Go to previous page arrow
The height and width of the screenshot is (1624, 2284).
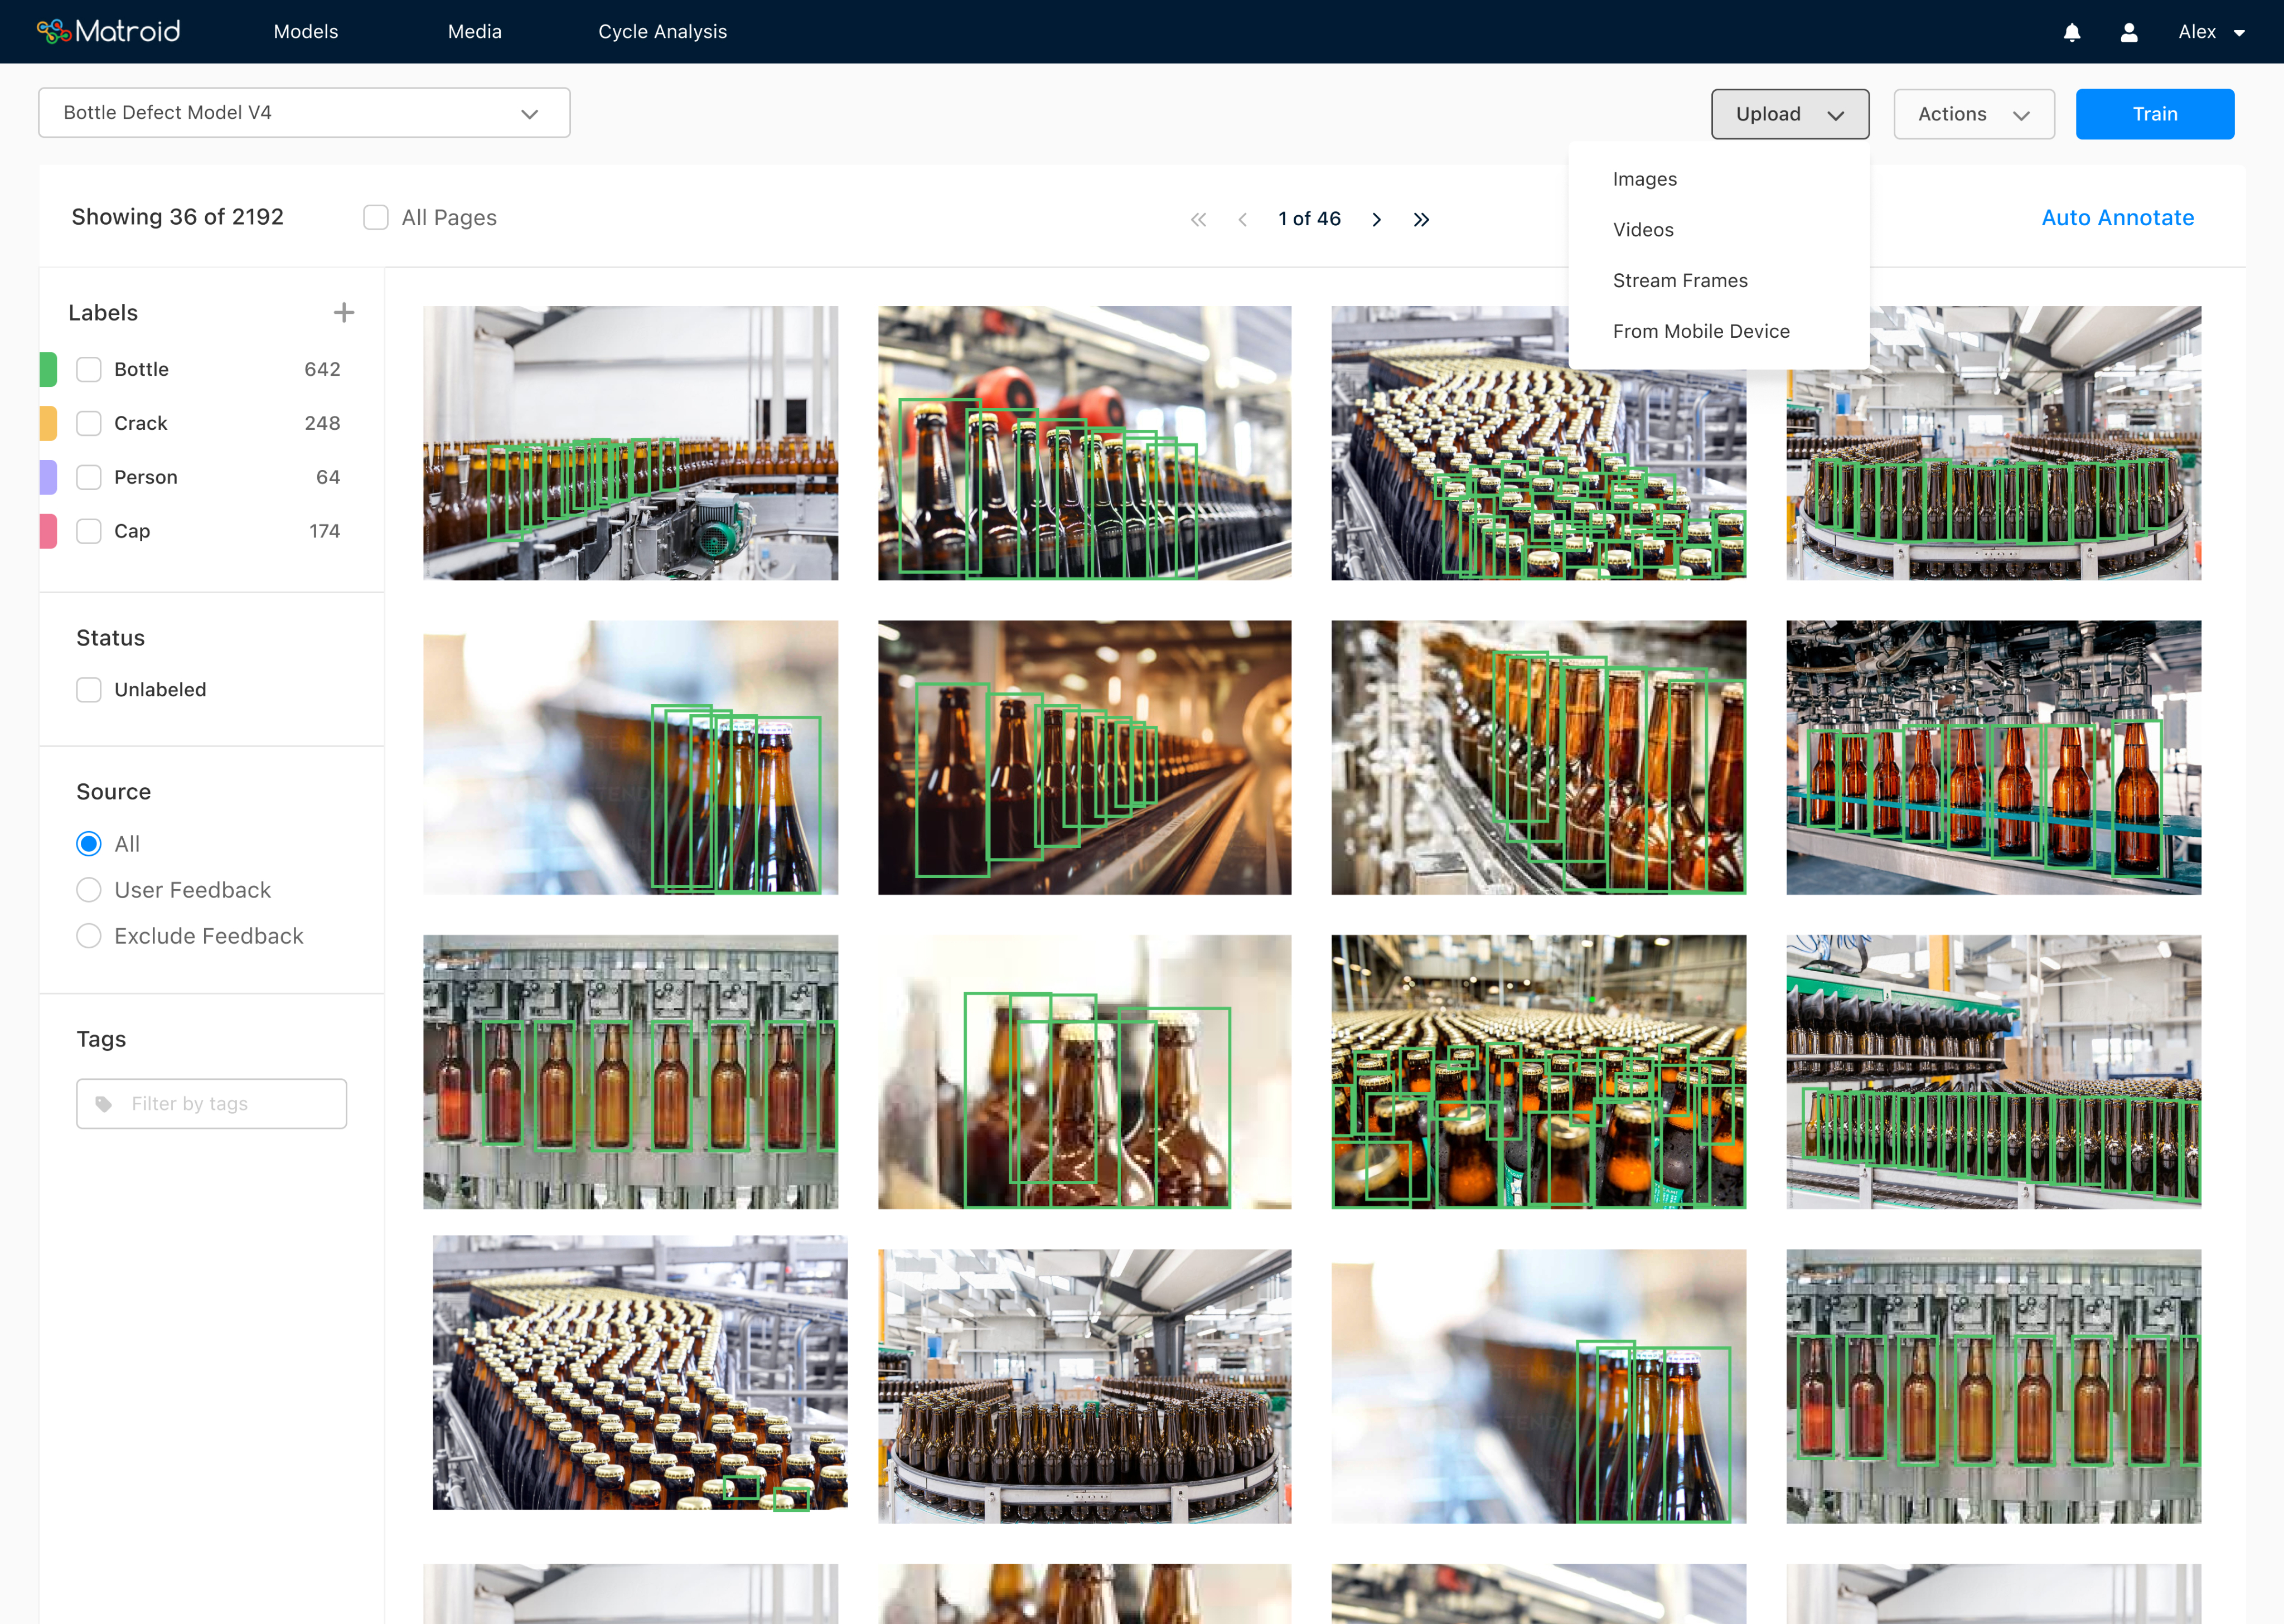point(1242,219)
